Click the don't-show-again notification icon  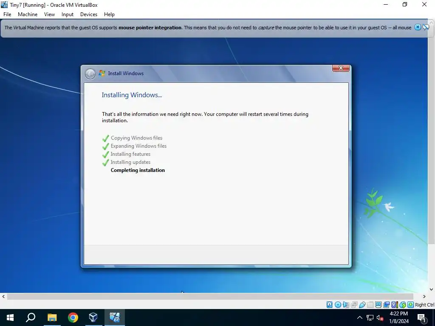426,27
